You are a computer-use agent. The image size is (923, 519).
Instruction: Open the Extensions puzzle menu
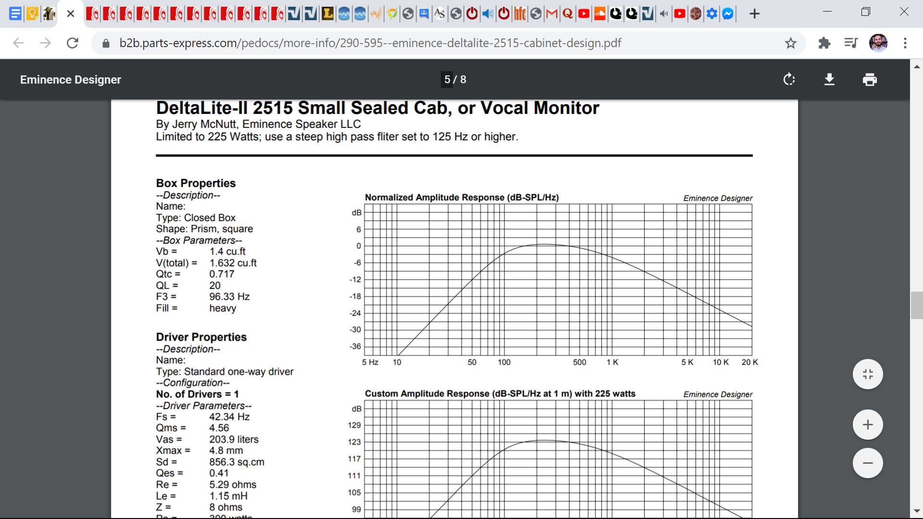(x=824, y=43)
